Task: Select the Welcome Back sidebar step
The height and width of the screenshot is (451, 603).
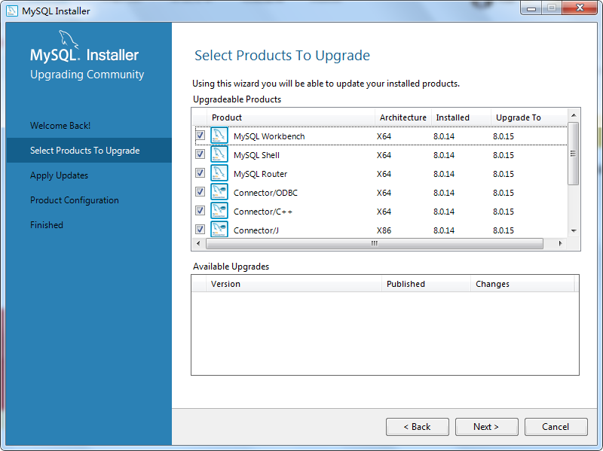Action: (60, 126)
